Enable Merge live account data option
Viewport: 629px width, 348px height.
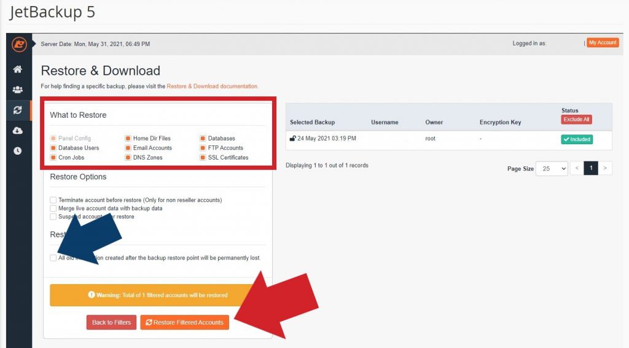pos(53,209)
